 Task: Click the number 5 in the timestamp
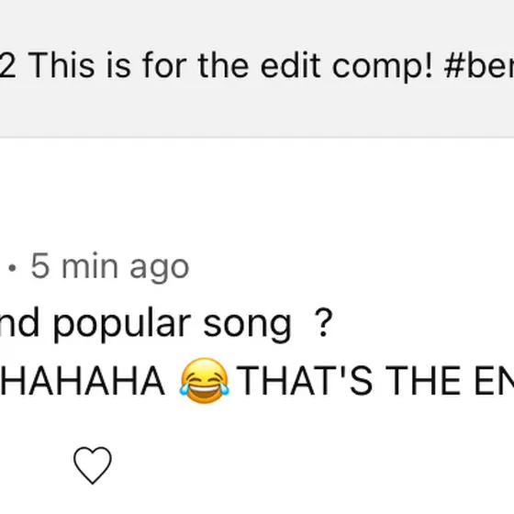click(40, 265)
